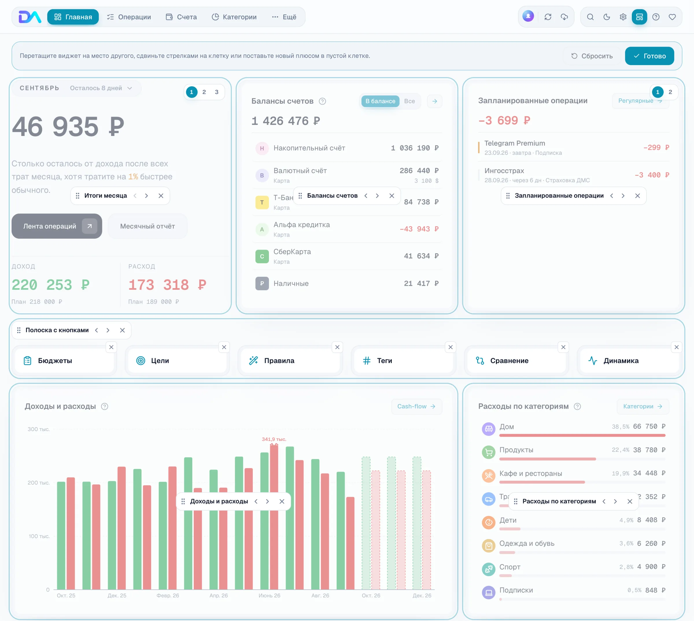The width and height of the screenshot is (694, 621).
Task: Click the Сбросить button
Action: coord(592,56)
